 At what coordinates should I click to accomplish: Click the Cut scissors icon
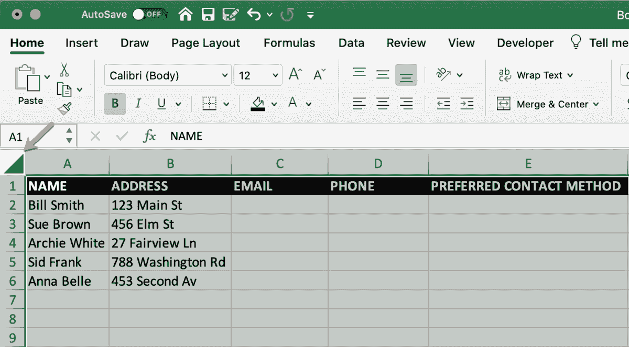tap(63, 69)
